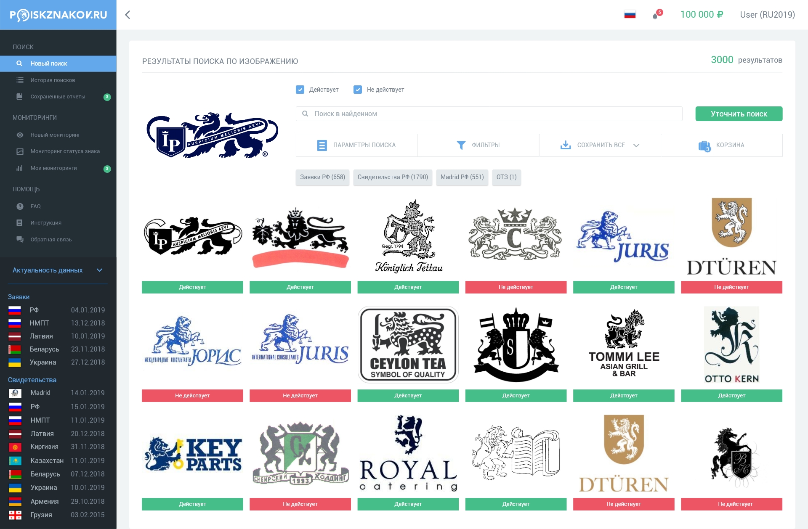Click the Russian flag language icon
Screen dimensions: 808x529
(630, 15)
